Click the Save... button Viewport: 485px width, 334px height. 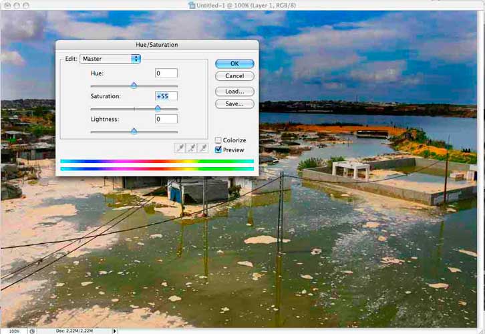[x=234, y=104]
